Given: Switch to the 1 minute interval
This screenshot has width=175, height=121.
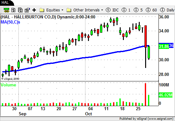Looking at the screenshot, I should tap(126, 10).
